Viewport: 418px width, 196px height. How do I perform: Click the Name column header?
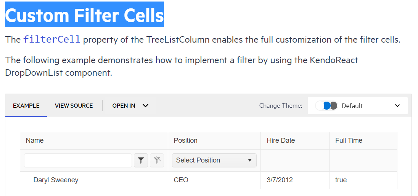35,140
